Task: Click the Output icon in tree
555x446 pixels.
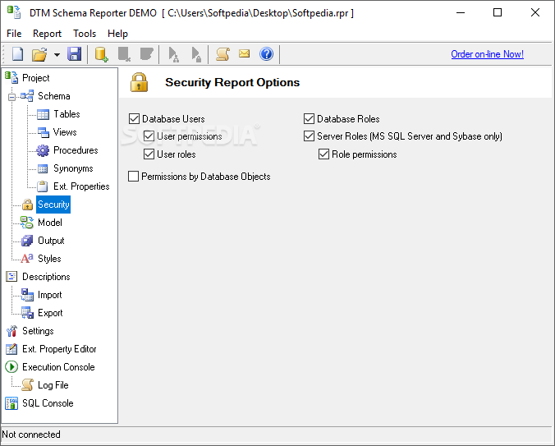Action: click(27, 241)
